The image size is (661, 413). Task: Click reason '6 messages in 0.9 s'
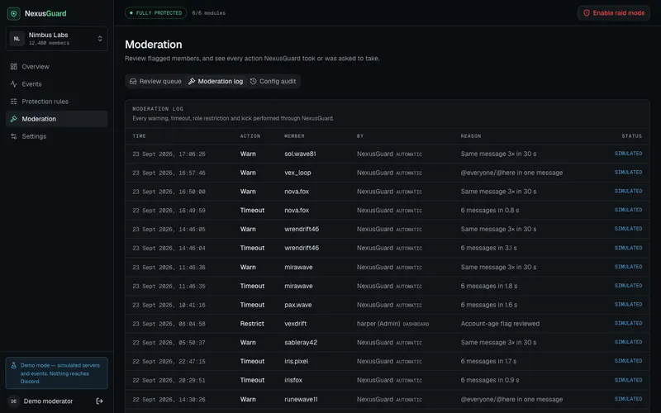(489, 380)
